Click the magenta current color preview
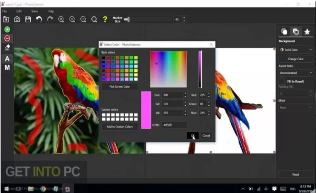This screenshot has width=316, height=193. point(146,110)
